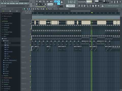Click the Record button

tap(45, 4)
